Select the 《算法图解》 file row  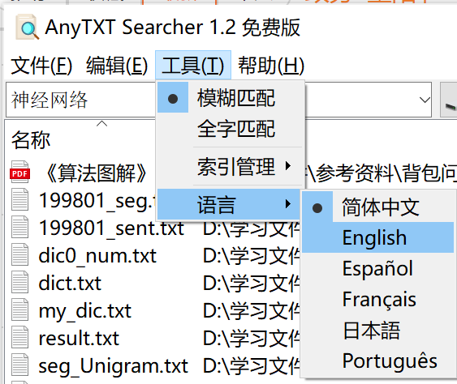point(96,173)
